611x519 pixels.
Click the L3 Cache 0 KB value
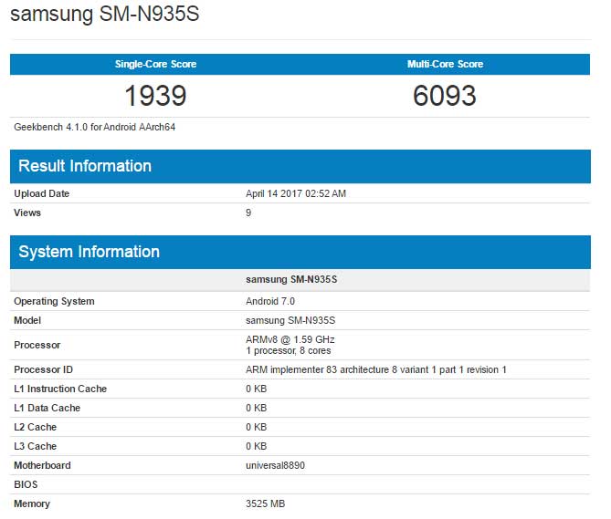coord(257,446)
